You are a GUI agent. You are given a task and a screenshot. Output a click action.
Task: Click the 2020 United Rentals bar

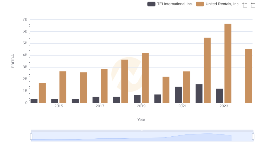[166, 90]
